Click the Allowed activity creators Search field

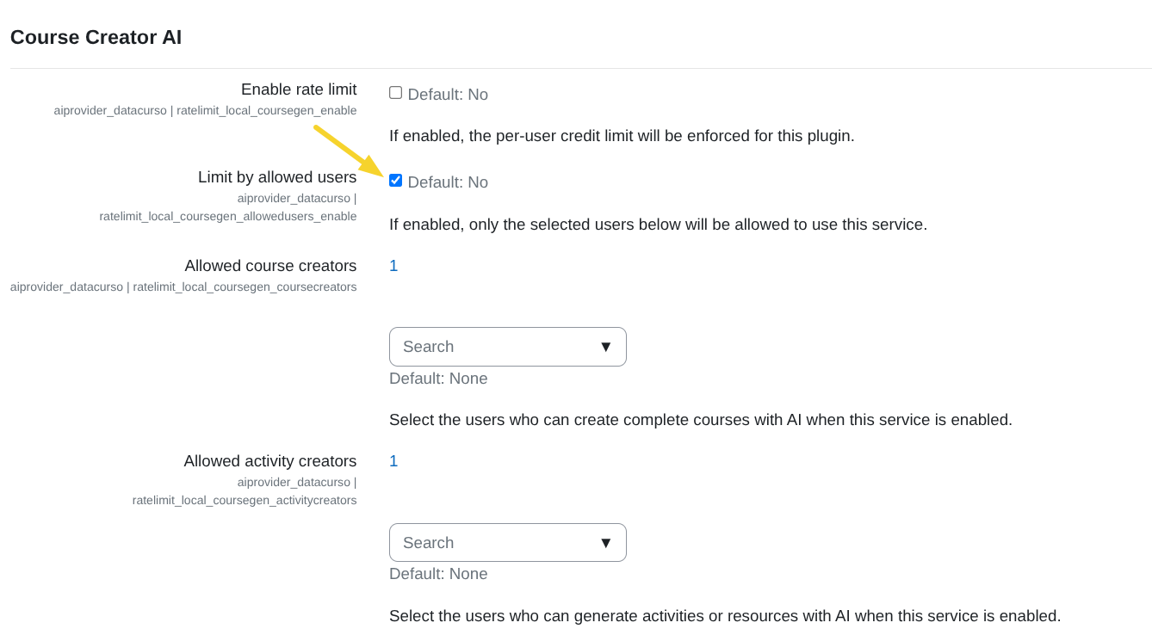(491, 543)
